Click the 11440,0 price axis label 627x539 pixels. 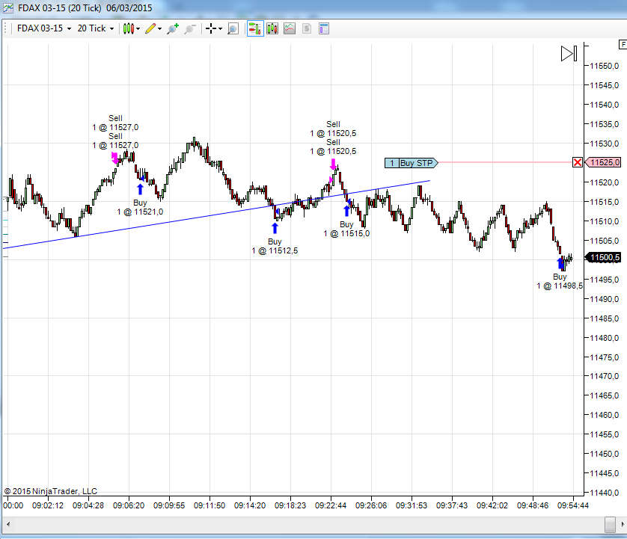click(605, 493)
